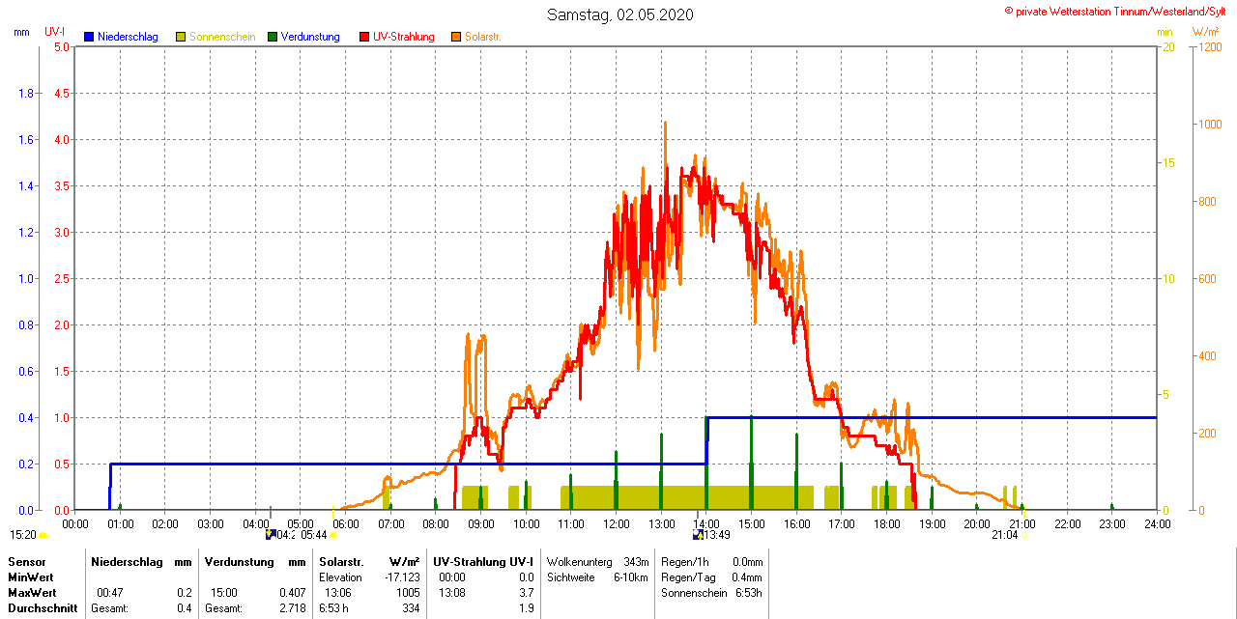Click the 13:08 UV max time
The height and width of the screenshot is (619, 1237).
(452, 592)
